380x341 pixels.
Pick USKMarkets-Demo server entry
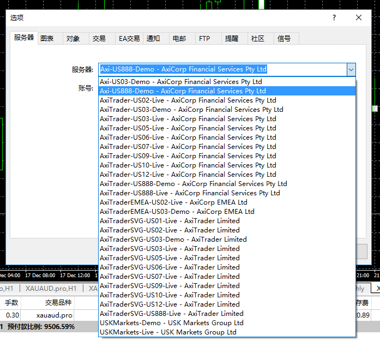click(172, 323)
